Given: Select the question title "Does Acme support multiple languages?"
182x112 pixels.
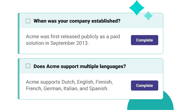Looking at the screenshot, I should click(80, 66).
